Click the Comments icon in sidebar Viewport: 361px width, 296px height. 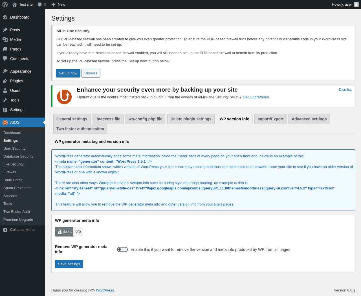(x=5, y=59)
